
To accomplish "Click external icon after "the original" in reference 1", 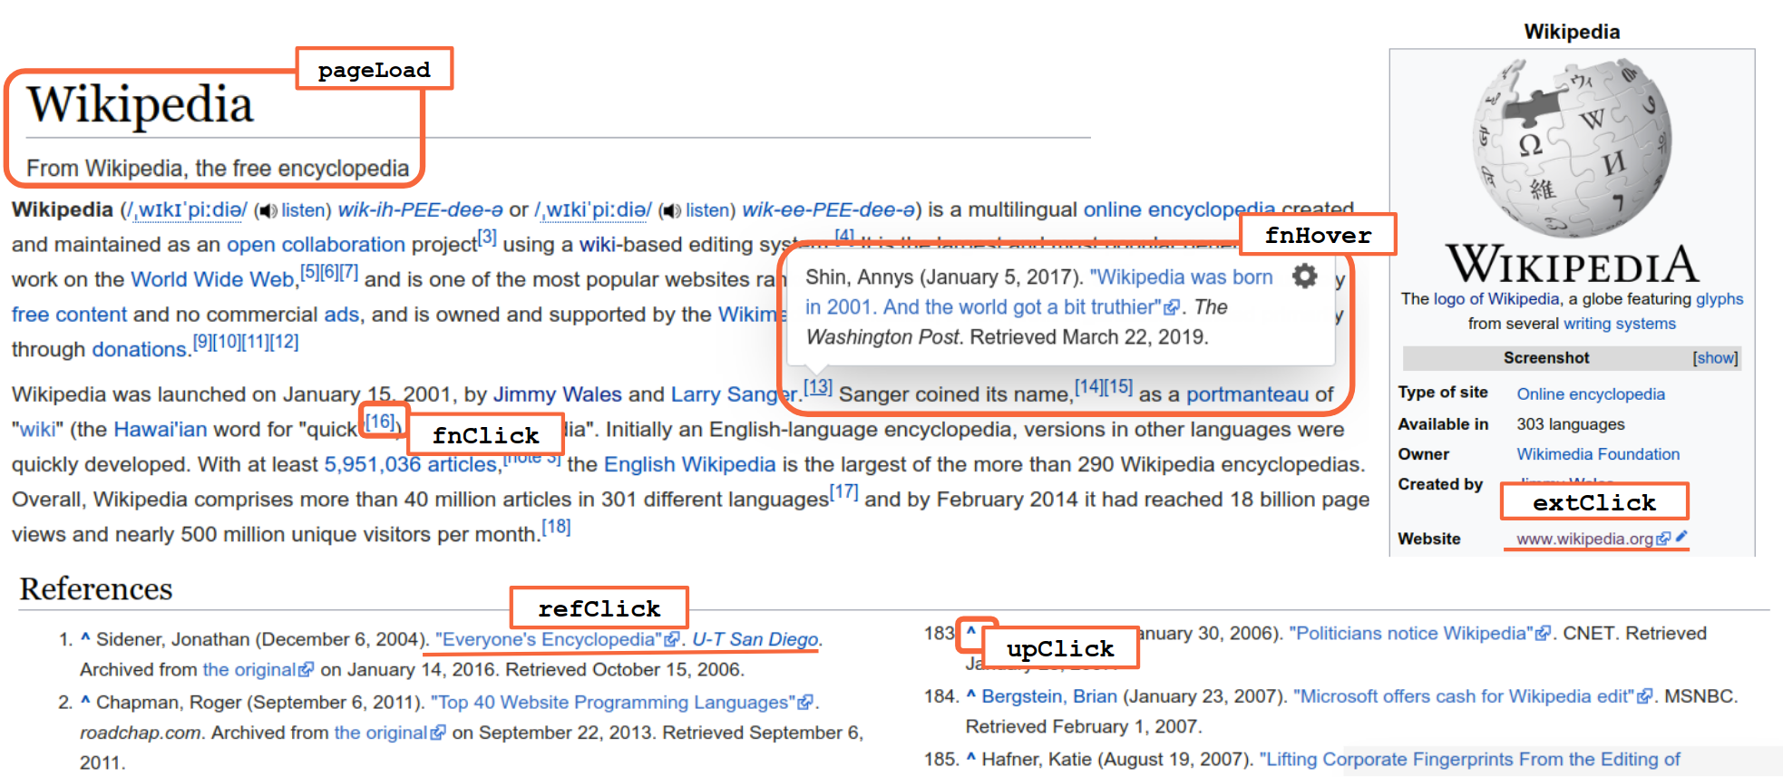I will pyautogui.click(x=307, y=669).
